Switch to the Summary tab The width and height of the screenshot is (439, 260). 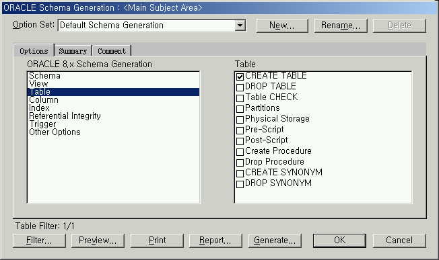click(x=73, y=51)
